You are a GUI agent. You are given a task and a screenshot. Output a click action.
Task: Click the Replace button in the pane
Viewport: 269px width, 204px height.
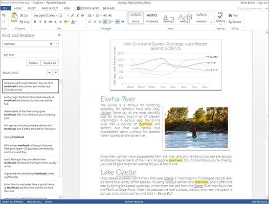33,63
